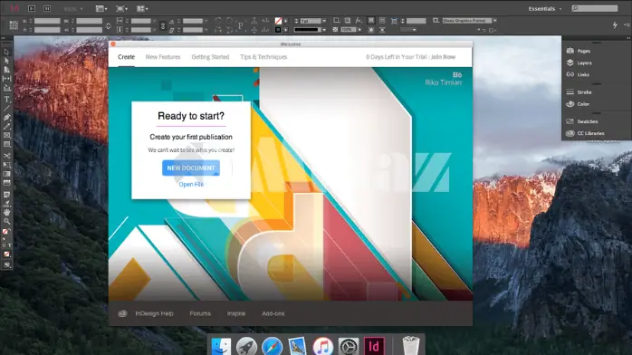Select the Zoom tool

(x=6, y=221)
